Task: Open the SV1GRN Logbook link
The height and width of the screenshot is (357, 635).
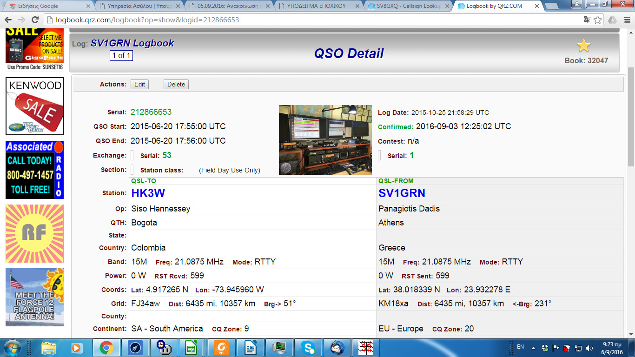Action: (132, 43)
